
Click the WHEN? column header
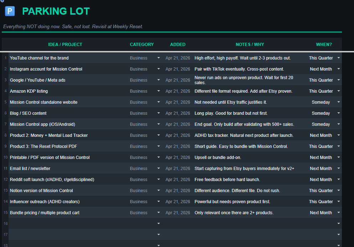(324, 45)
